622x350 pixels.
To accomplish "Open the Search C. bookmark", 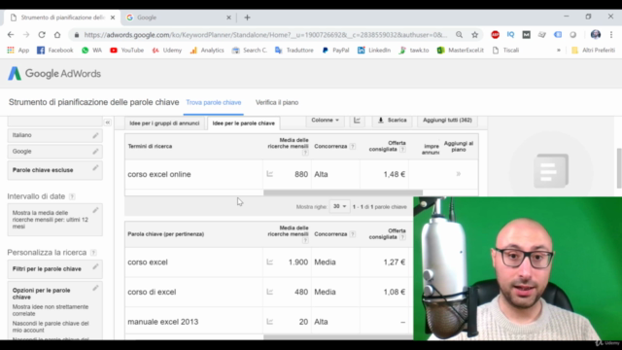I will click(250, 51).
